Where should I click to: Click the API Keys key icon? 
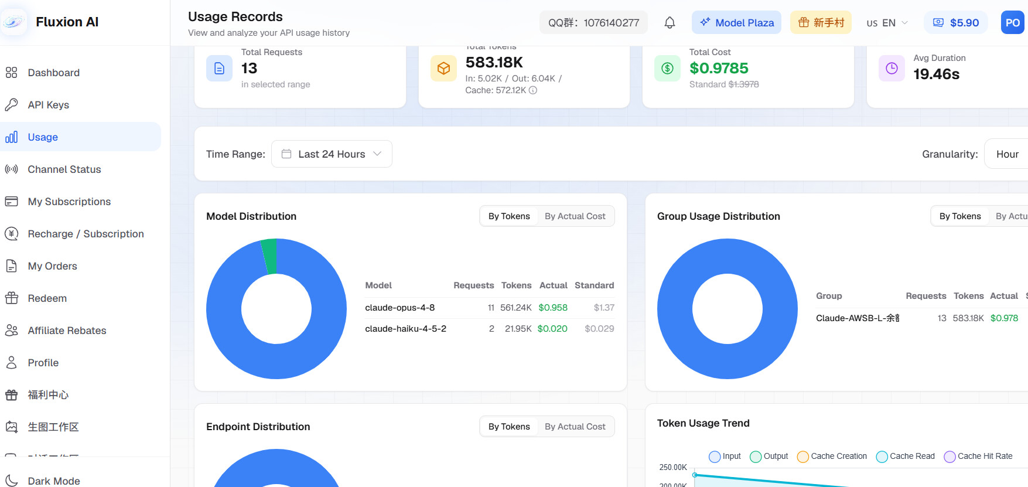[11, 105]
